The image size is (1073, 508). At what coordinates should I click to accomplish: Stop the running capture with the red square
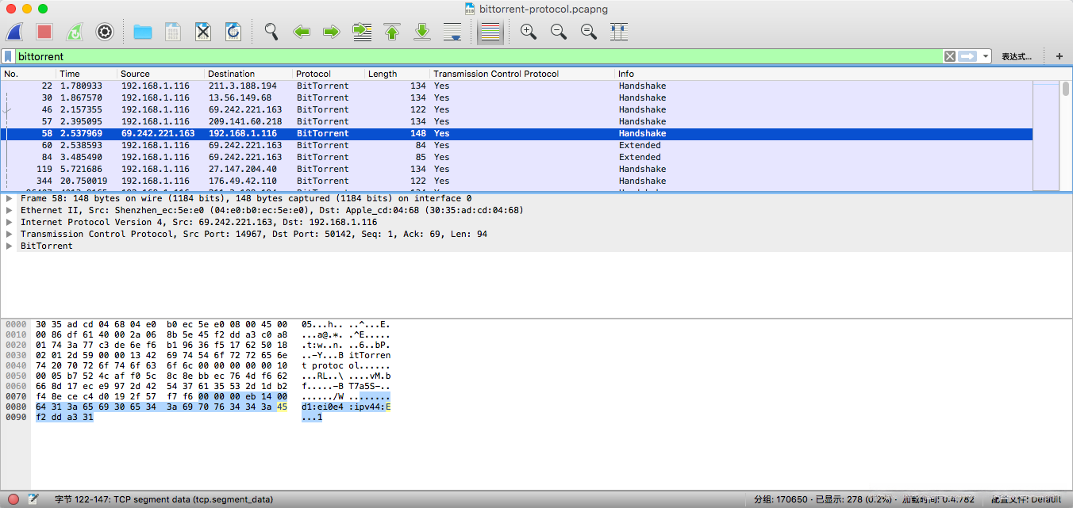pyautogui.click(x=44, y=32)
